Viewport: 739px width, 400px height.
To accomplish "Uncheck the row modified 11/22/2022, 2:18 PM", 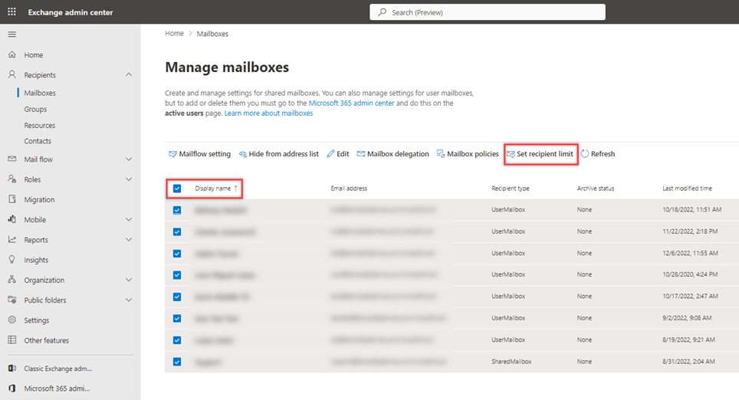I will 177,232.
